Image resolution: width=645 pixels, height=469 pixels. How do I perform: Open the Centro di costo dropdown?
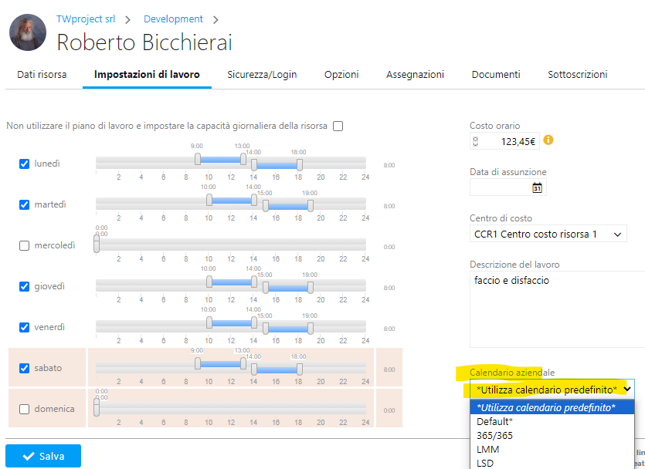550,235
